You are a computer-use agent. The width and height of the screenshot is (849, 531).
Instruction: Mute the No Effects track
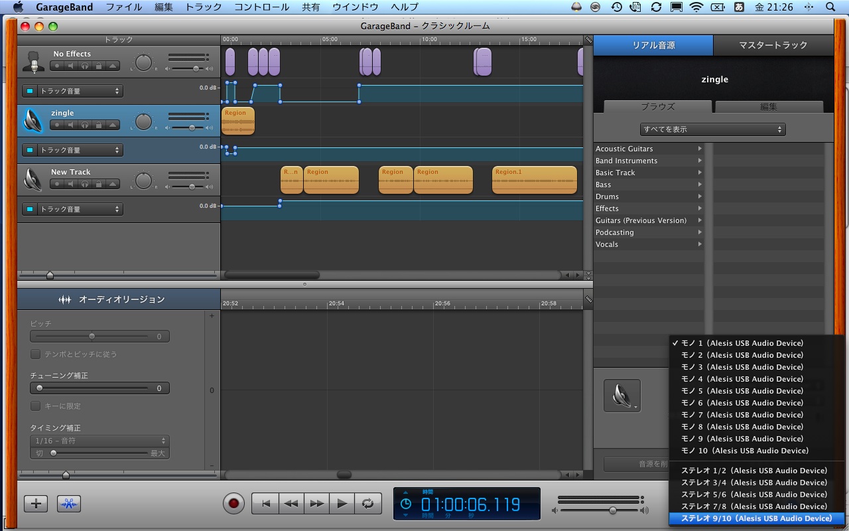[72, 66]
